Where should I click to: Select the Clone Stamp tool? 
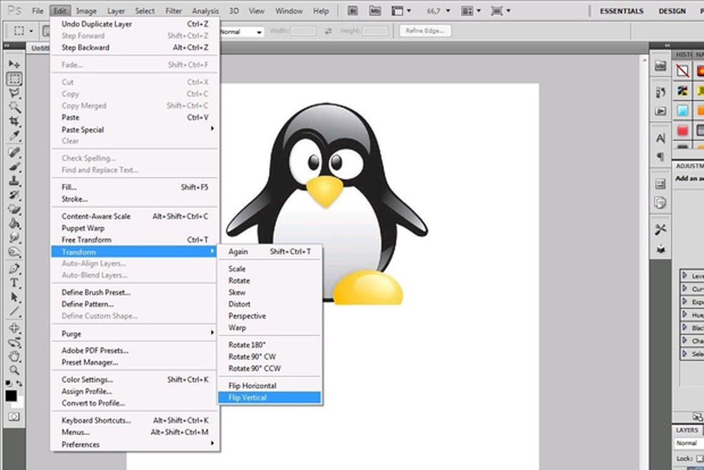(14, 181)
